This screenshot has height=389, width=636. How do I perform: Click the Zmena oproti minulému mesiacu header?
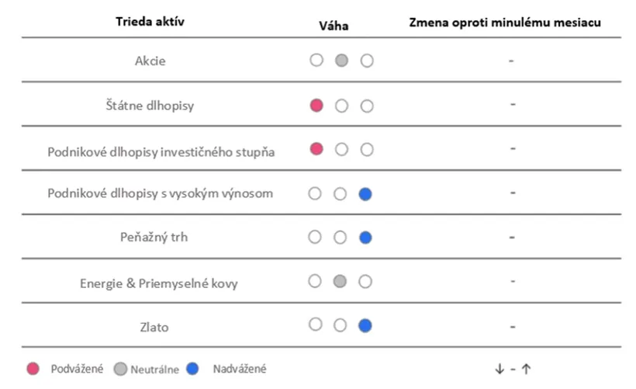click(505, 23)
